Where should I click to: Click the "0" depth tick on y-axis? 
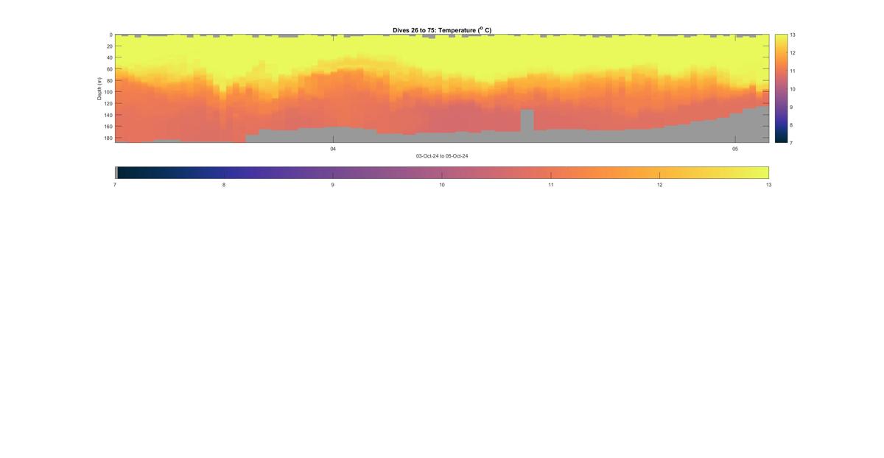click(x=111, y=35)
